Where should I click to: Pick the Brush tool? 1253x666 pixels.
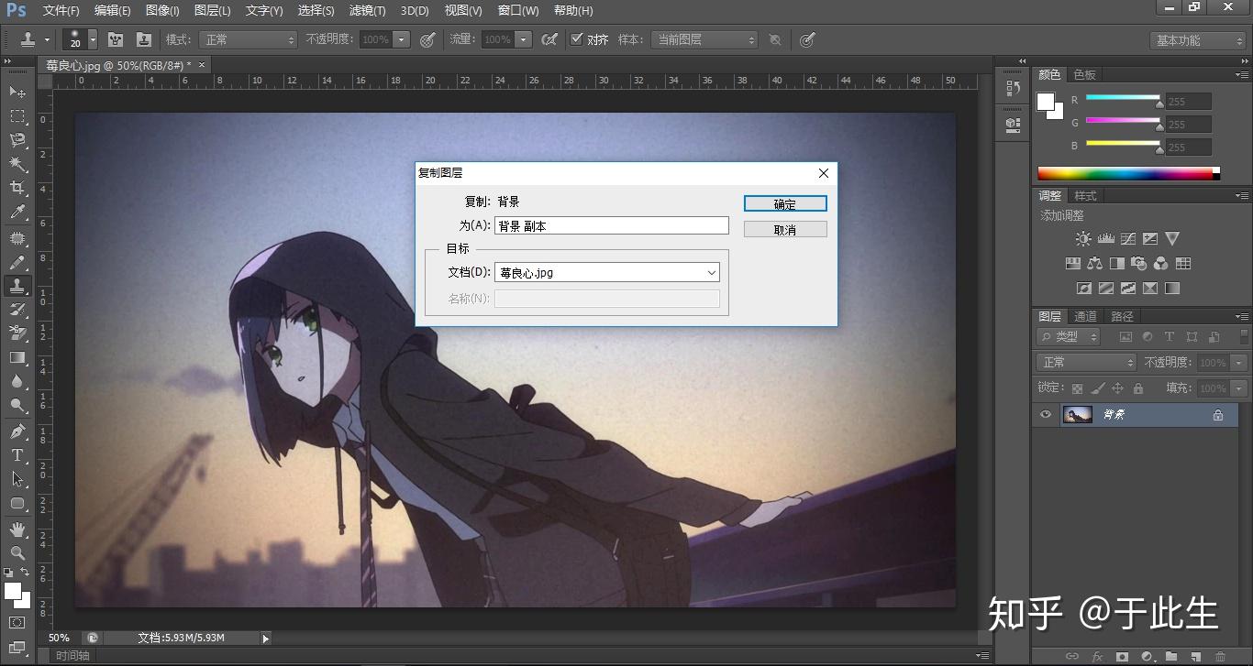click(17, 262)
